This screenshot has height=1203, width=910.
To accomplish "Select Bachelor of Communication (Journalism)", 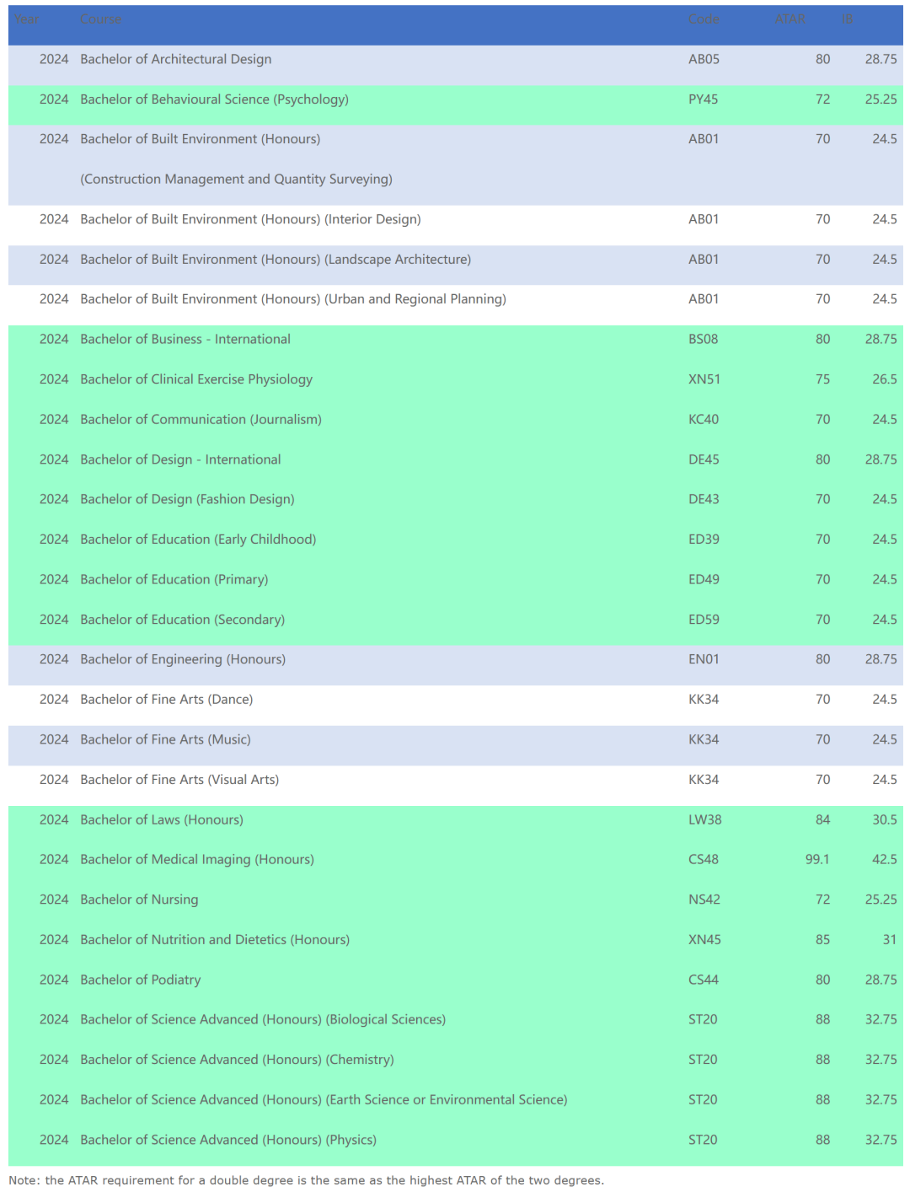I will pyautogui.click(x=201, y=419).
